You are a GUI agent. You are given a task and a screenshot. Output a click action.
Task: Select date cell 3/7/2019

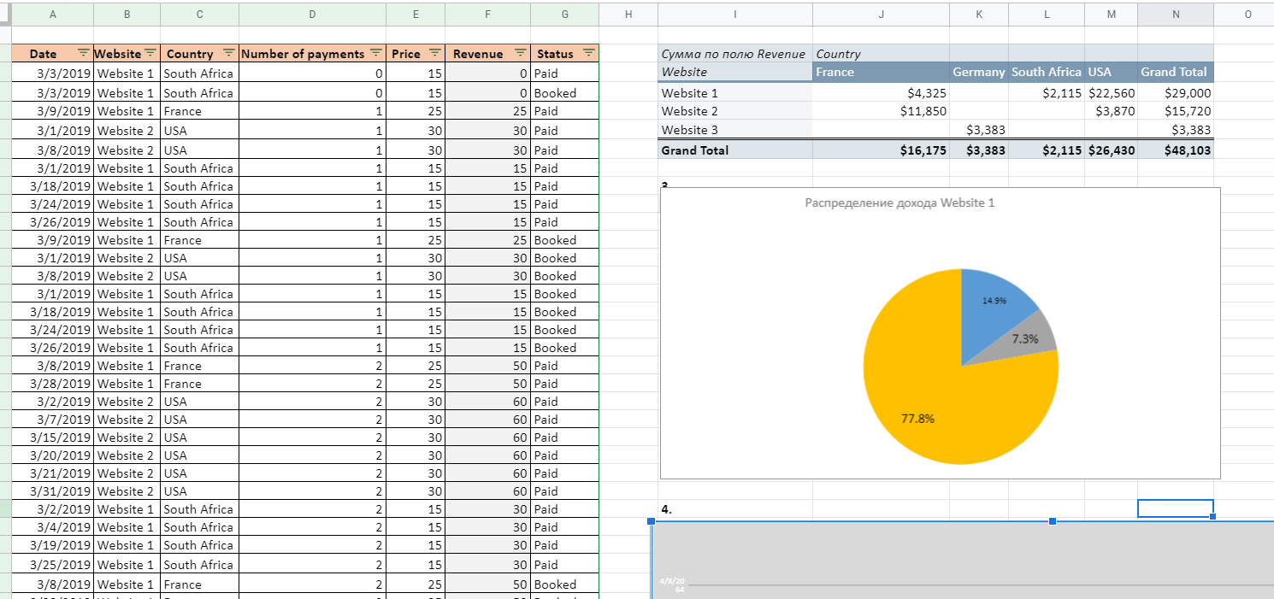53,420
